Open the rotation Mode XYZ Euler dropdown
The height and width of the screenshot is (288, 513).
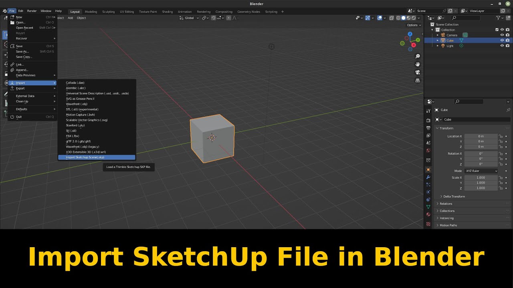pyautogui.click(x=481, y=171)
